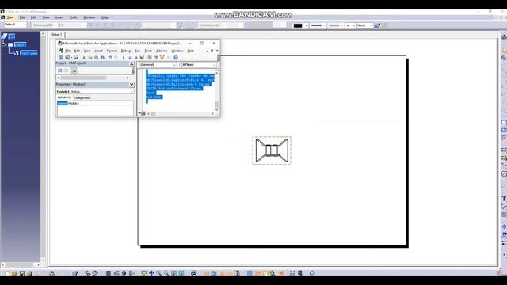Click the New icon in CATIA bottom toolbar
Viewport: 507px width, 285px height.
(7, 273)
